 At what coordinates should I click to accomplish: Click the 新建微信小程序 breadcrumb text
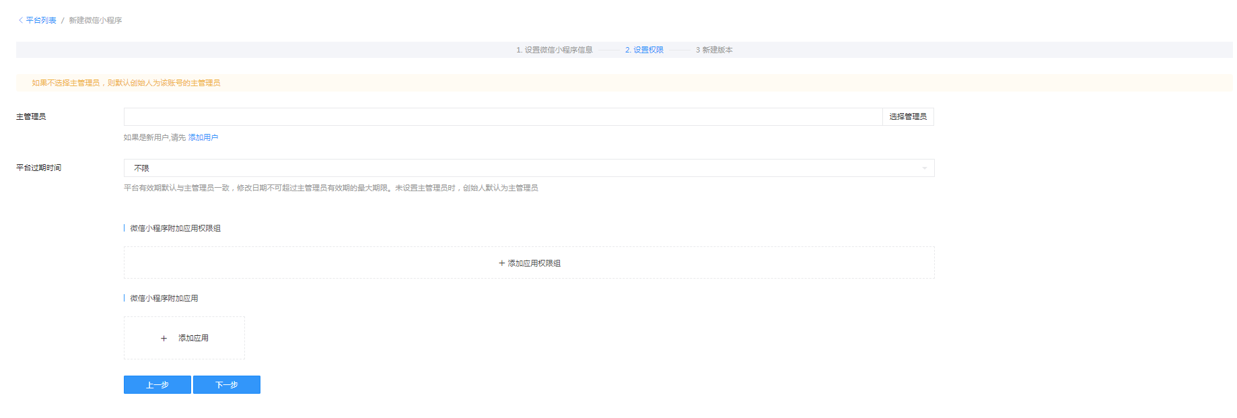pos(96,20)
